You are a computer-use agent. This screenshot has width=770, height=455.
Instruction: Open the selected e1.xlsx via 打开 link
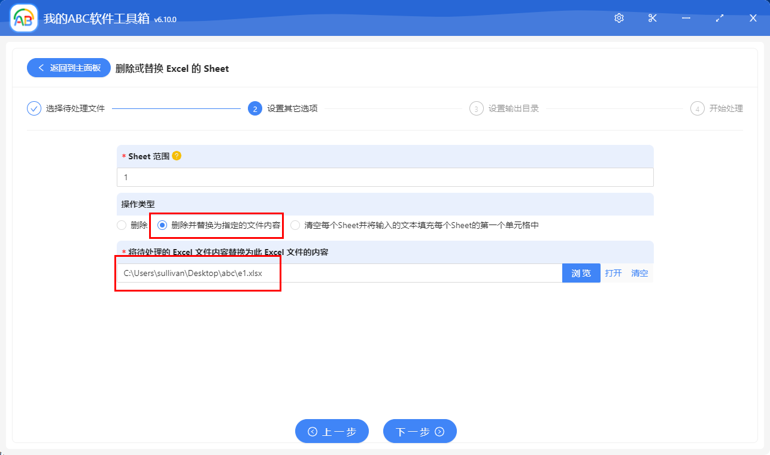point(614,273)
